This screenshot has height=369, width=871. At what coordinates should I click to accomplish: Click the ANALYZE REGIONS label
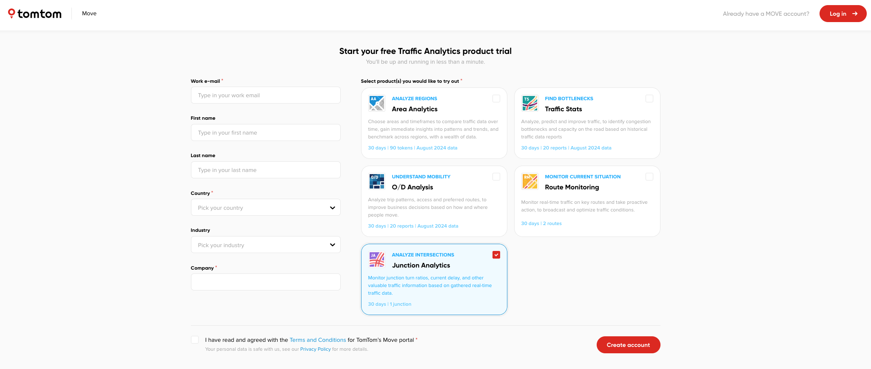coord(414,99)
